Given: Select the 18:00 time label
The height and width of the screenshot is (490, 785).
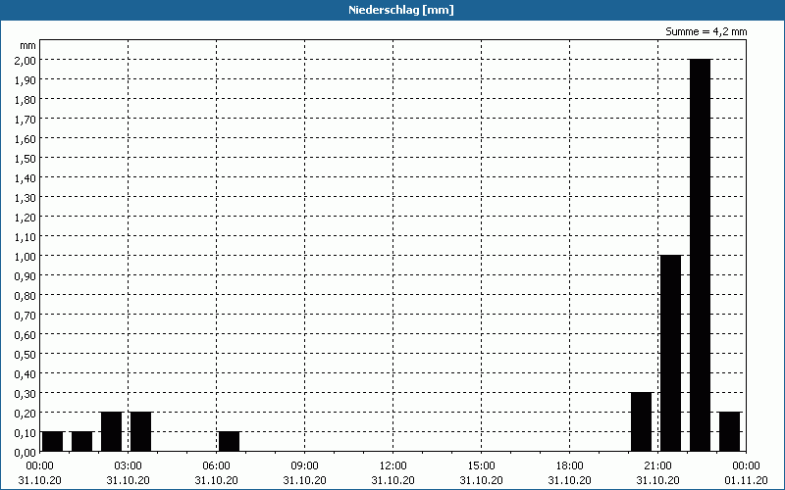Looking at the screenshot, I should point(570,465).
